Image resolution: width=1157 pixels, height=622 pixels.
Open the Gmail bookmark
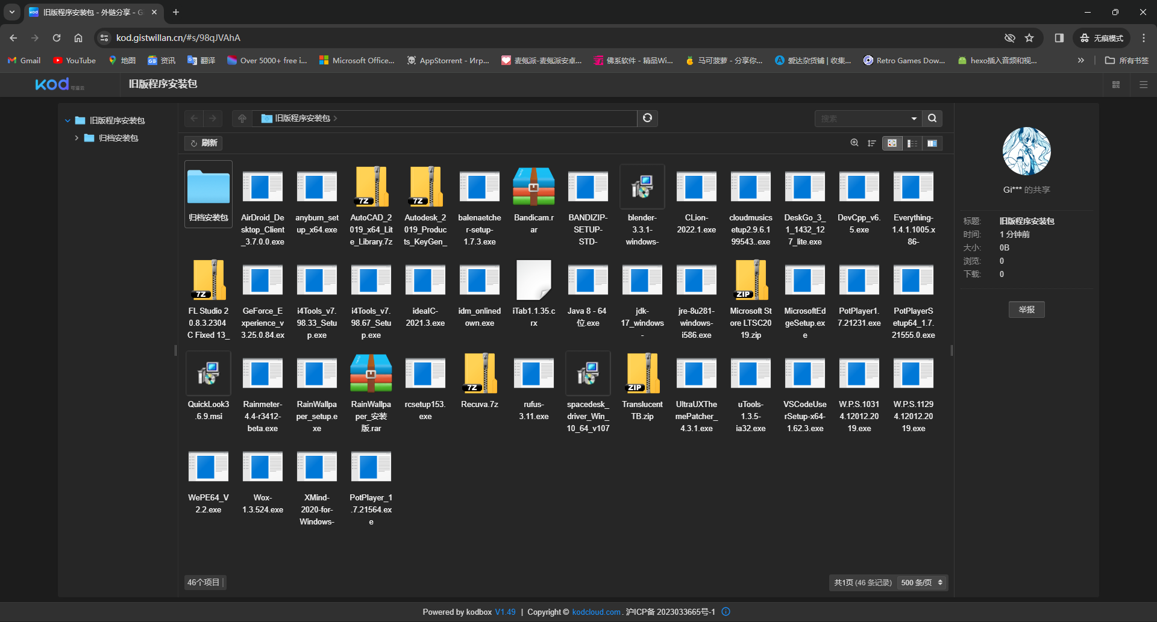click(24, 60)
